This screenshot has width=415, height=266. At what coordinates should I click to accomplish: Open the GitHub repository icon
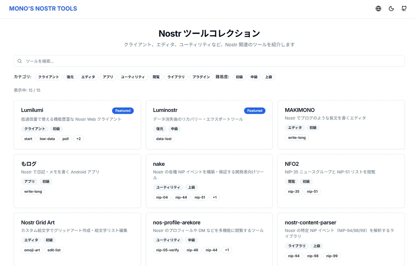(404, 9)
